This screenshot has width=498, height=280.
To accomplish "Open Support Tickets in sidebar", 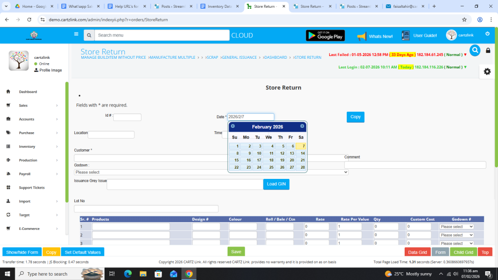I will (32, 188).
